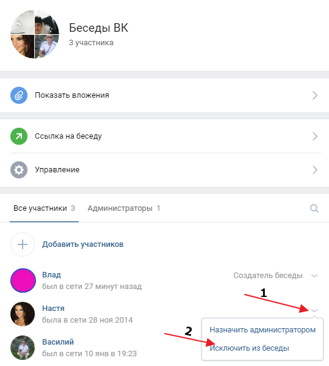Open Василий's profile photo
This screenshot has height=366, width=329.
(23, 348)
